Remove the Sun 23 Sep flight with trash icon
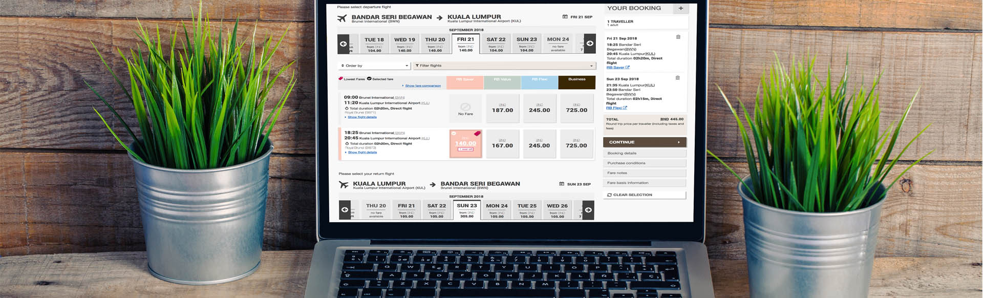 pyautogui.click(x=677, y=78)
